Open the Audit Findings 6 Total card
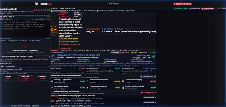 68,70
